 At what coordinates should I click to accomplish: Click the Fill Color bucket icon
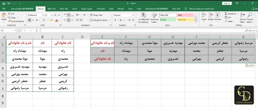click(x=51, y=20)
